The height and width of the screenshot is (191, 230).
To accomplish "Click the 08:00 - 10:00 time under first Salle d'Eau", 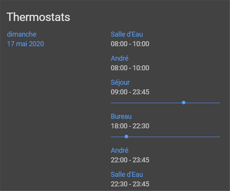I will [130, 44].
